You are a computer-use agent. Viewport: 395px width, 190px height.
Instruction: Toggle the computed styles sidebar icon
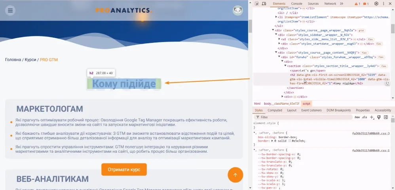(x=386, y=117)
